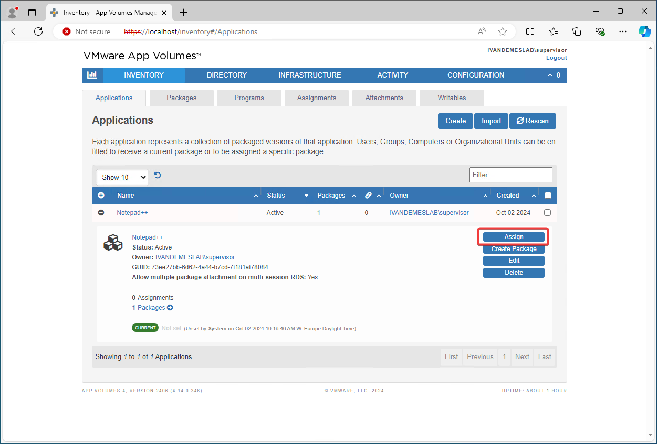This screenshot has width=657, height=444.
Task: Switch to the Assignments tab
Action: click(x=317, y=98)
